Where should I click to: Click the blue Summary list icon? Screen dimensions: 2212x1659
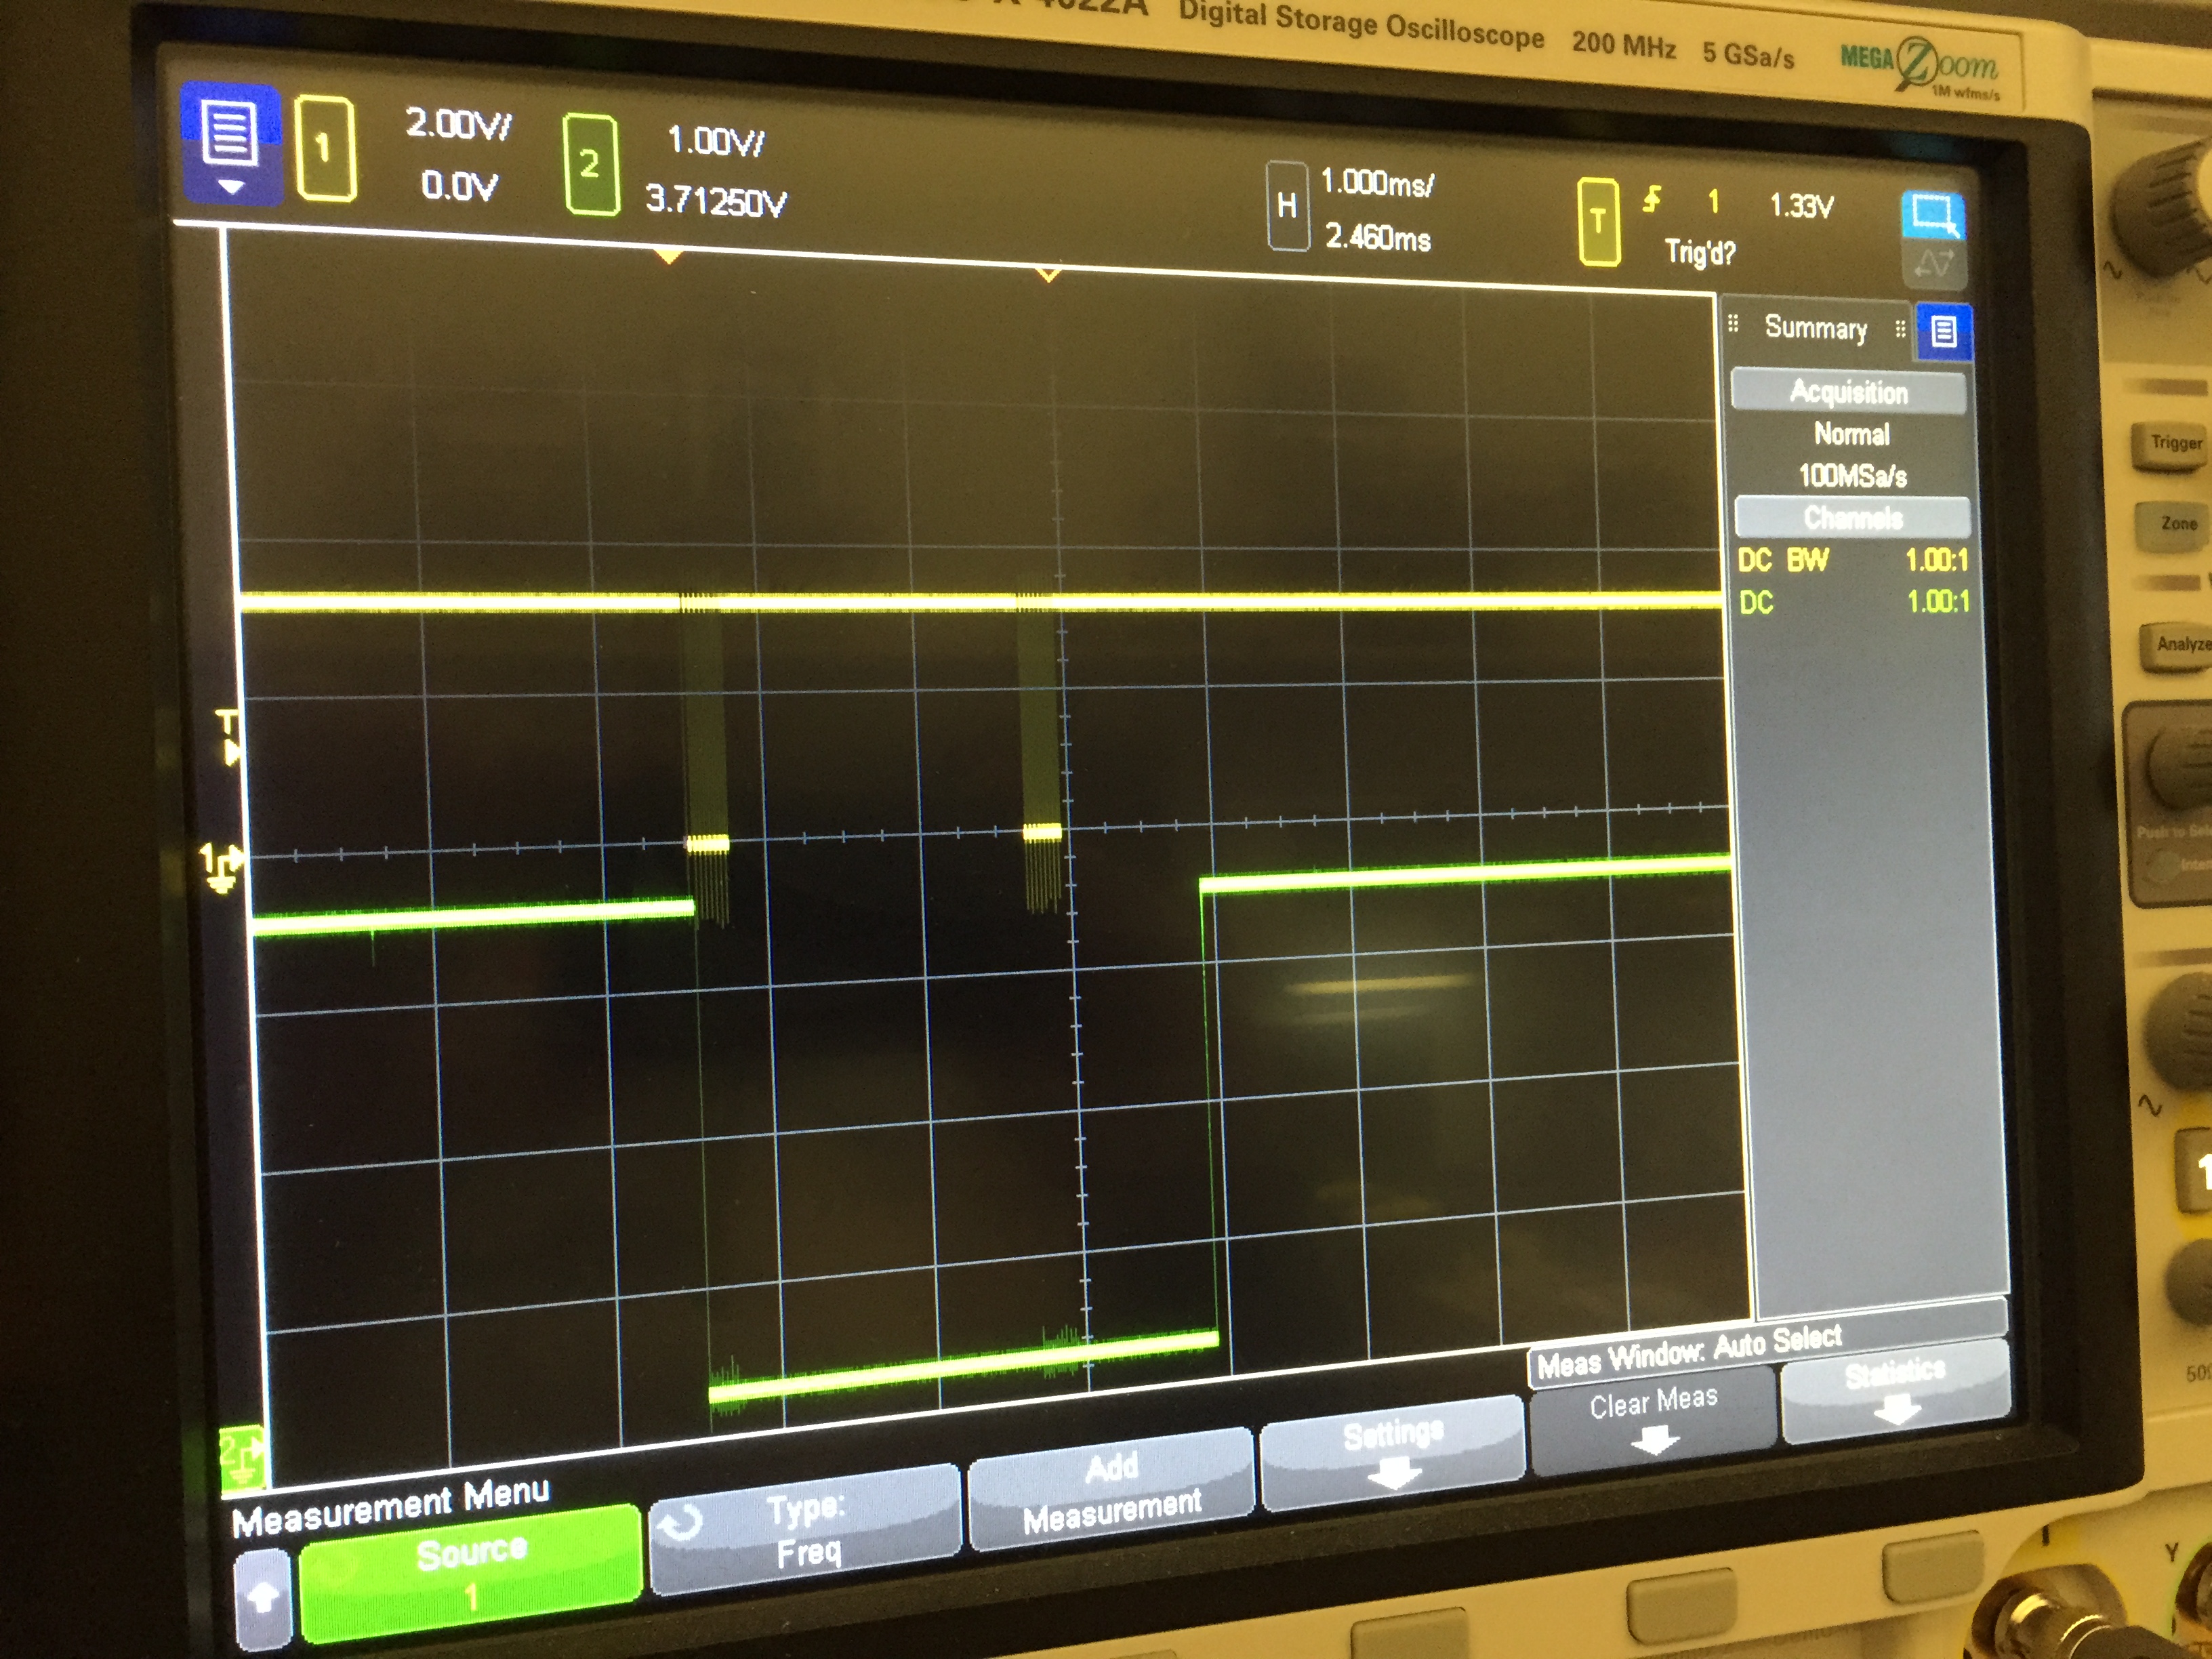point(1943,331)
